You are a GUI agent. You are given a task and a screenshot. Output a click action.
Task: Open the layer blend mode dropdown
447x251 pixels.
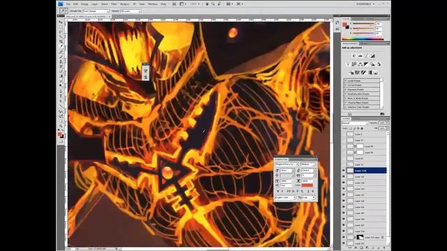355,123
